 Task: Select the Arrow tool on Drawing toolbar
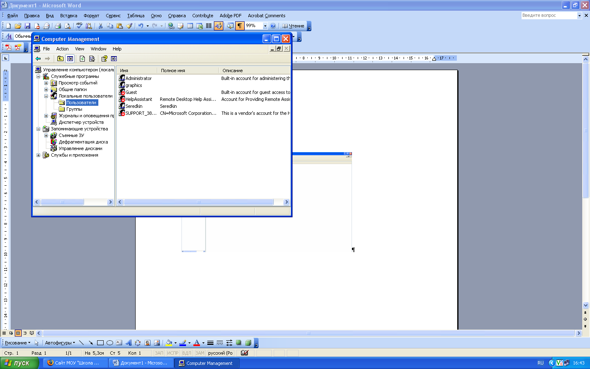(x=91, y=343)
